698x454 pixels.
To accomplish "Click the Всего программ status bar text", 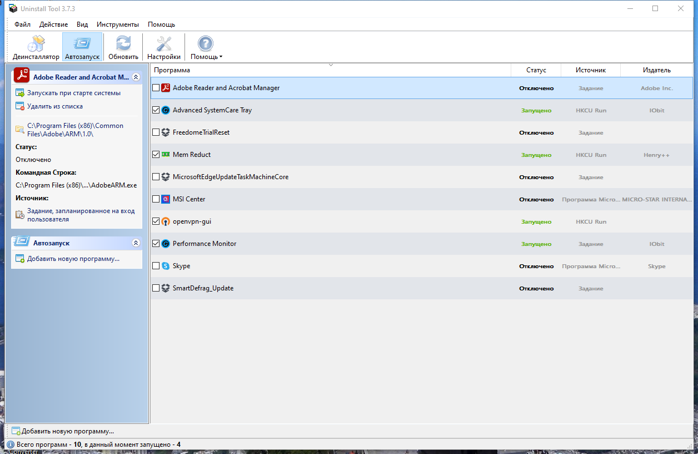I will click(98, 445).
